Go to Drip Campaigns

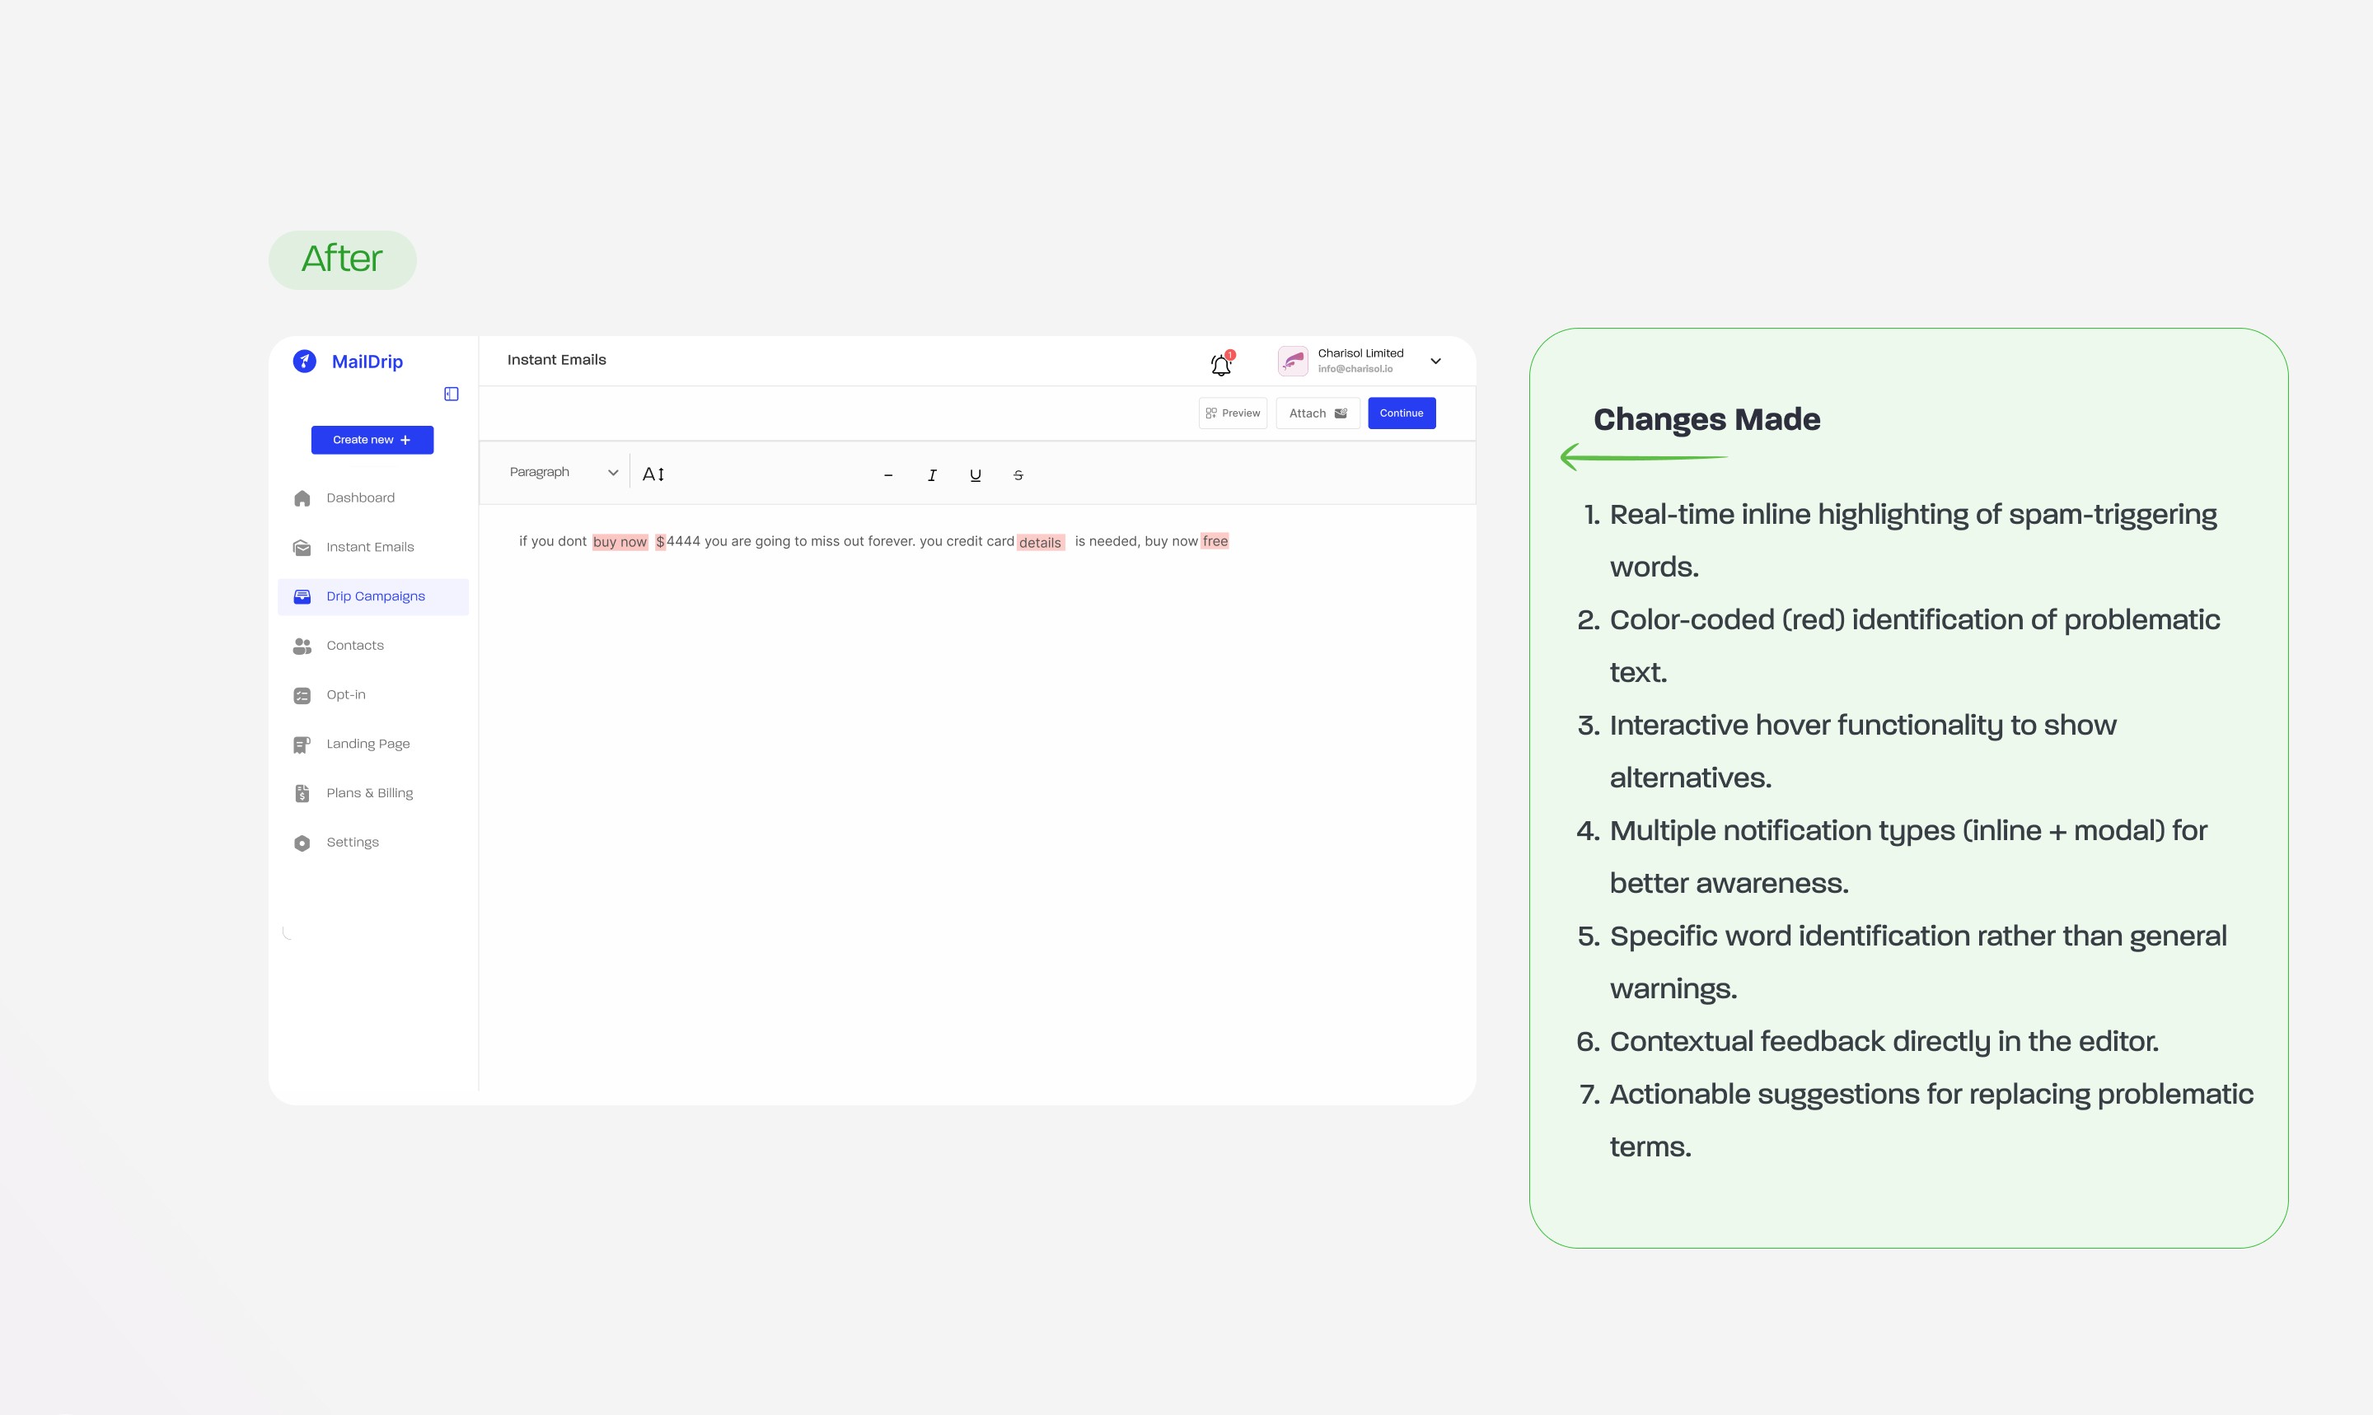pos(375,596)
